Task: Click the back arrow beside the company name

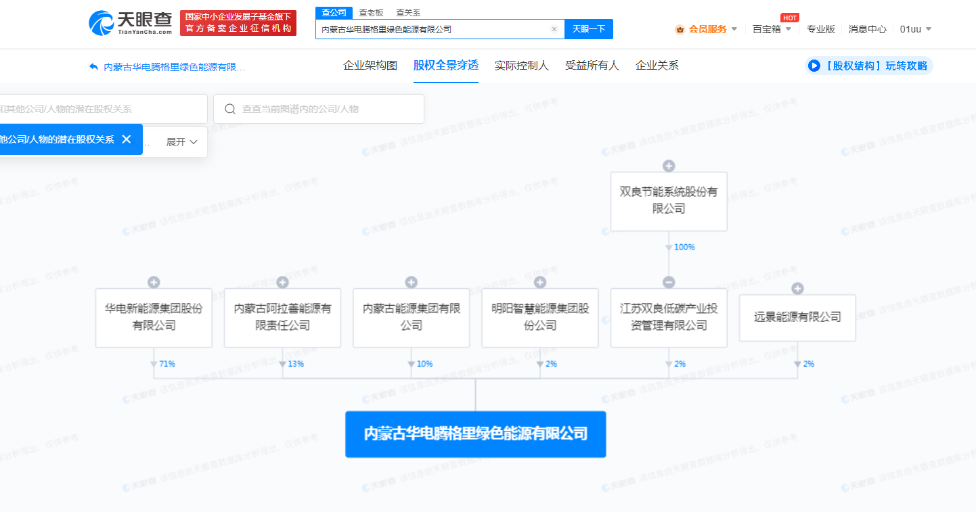Action: pos(93,66)
